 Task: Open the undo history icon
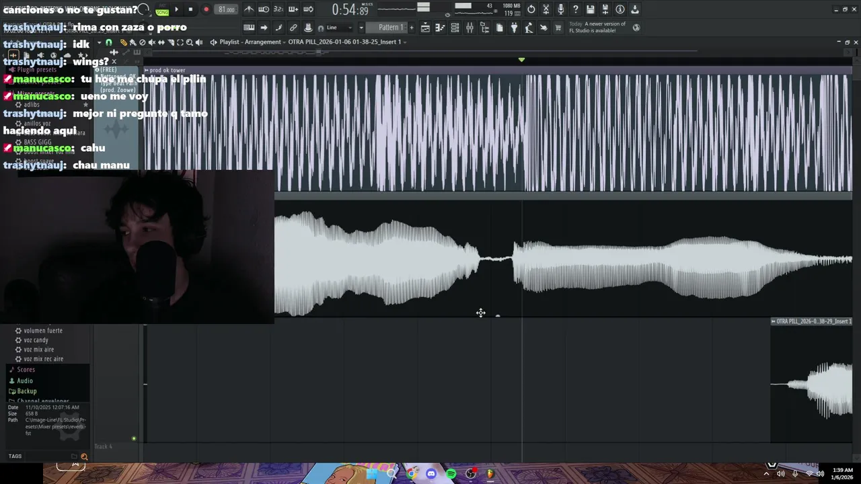click(x=531, y=9)
